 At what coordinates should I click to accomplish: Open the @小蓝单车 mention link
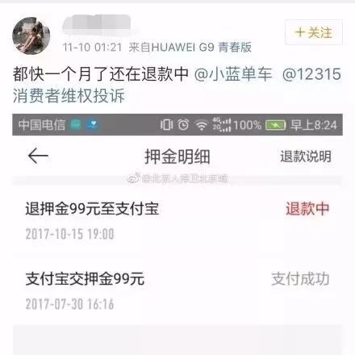tap(233, 74)
